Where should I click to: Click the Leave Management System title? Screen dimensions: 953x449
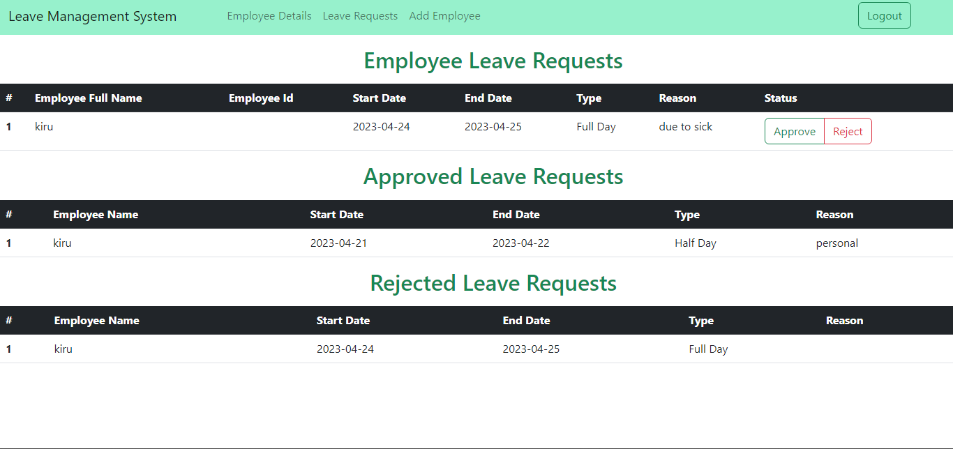pyautogui.click(x=92, y=16)
